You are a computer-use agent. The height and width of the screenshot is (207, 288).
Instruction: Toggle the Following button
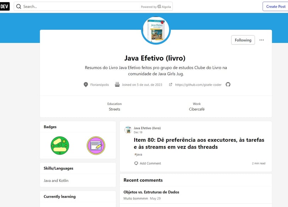[243, 40]
